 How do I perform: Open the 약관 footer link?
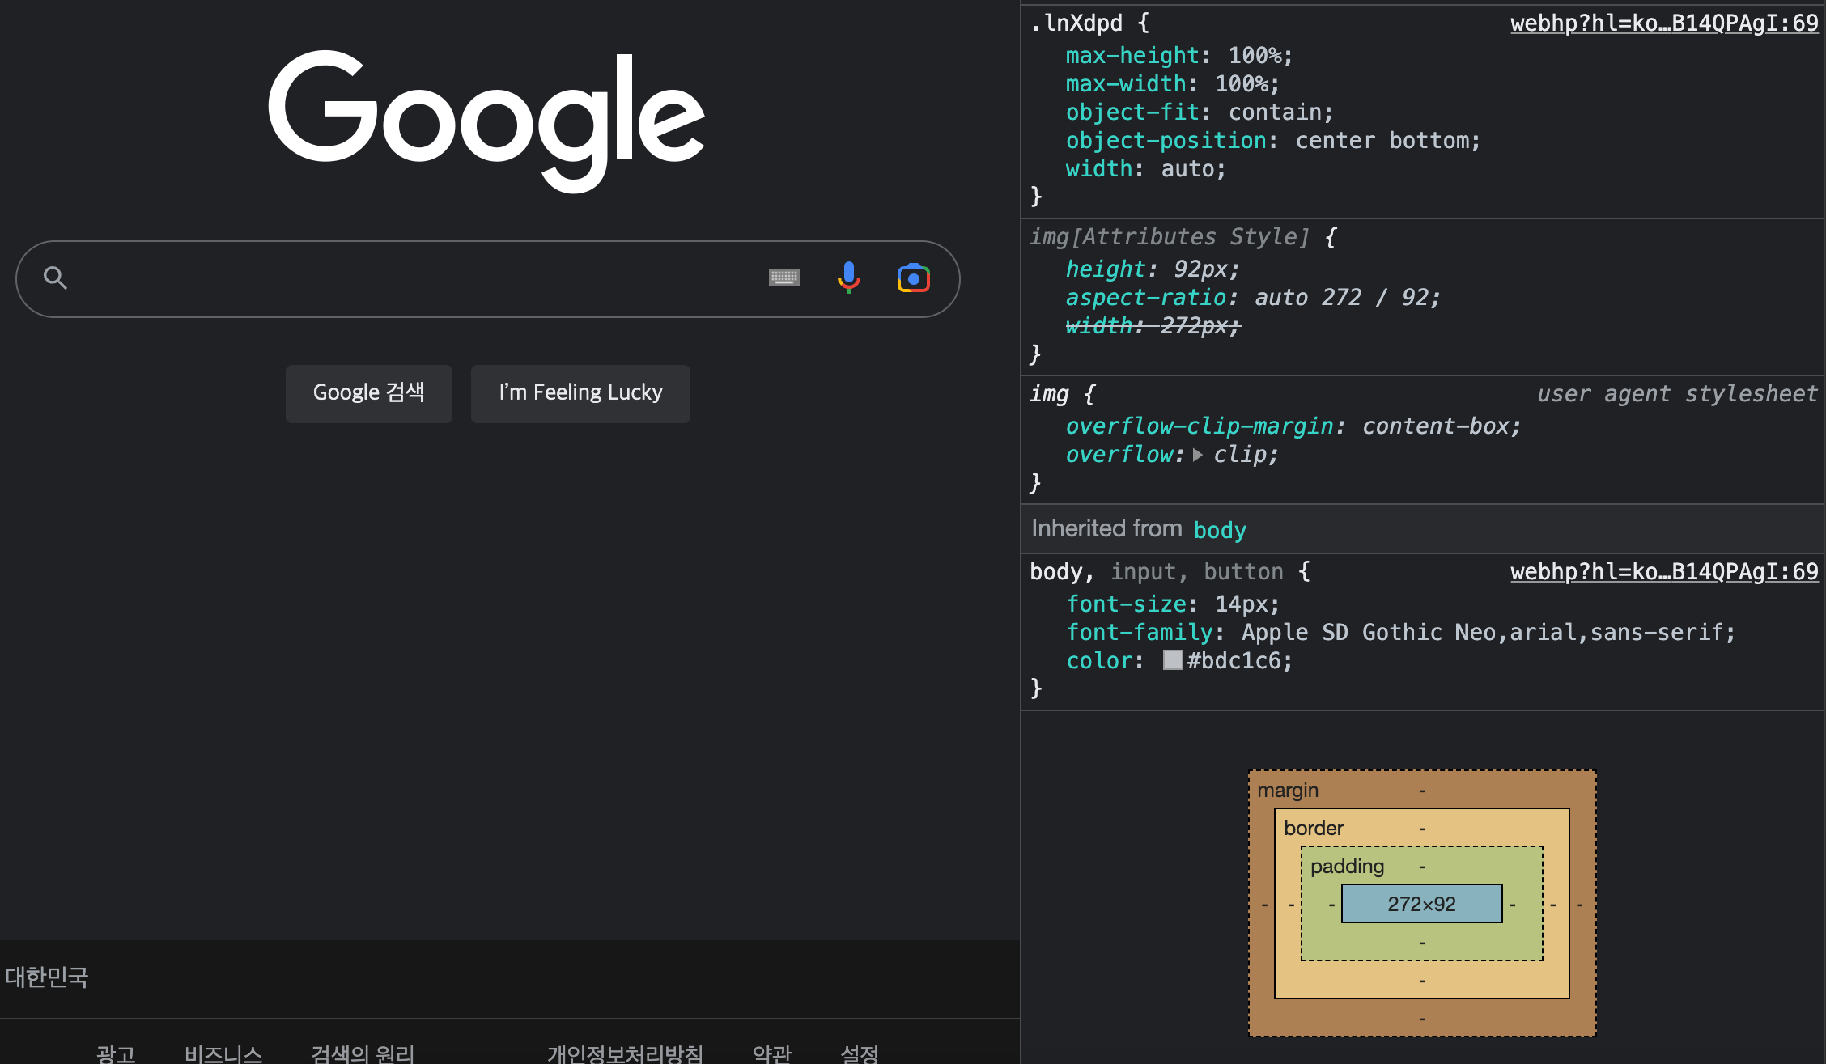[x=771, y=1053]
